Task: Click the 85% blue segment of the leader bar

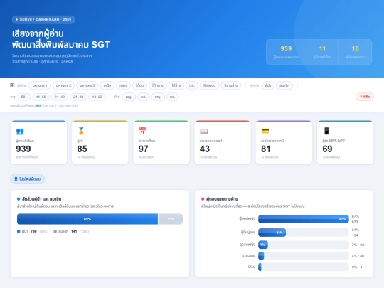Action: 87,219
